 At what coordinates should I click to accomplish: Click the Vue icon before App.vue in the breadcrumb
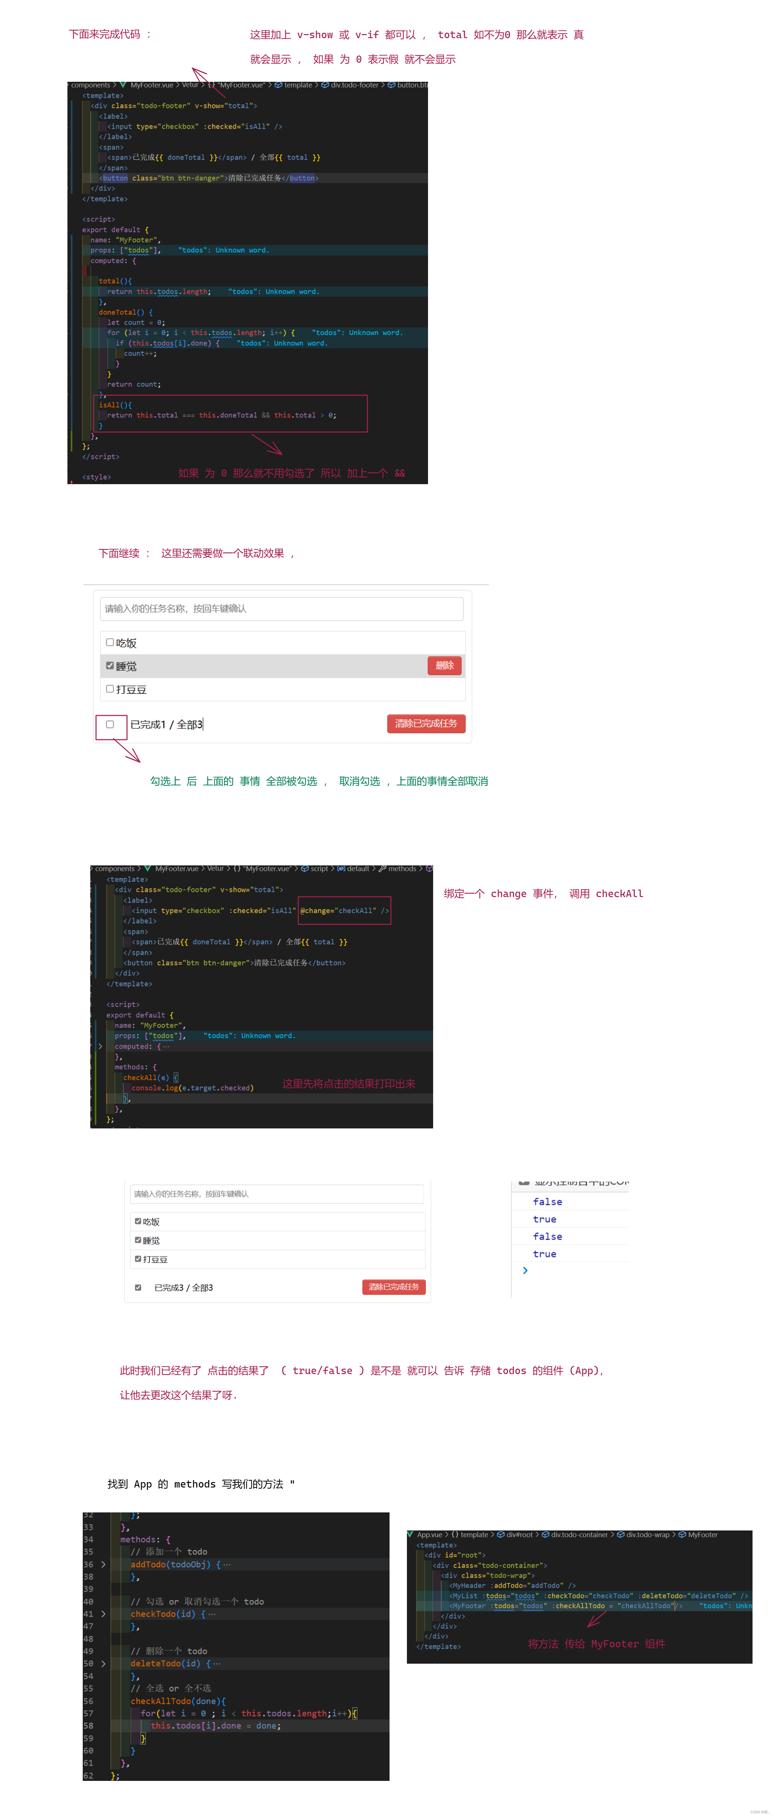[x=410, y=1534]
